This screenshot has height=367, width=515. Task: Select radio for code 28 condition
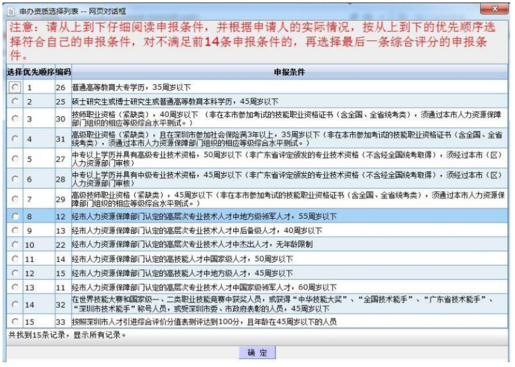15,178
